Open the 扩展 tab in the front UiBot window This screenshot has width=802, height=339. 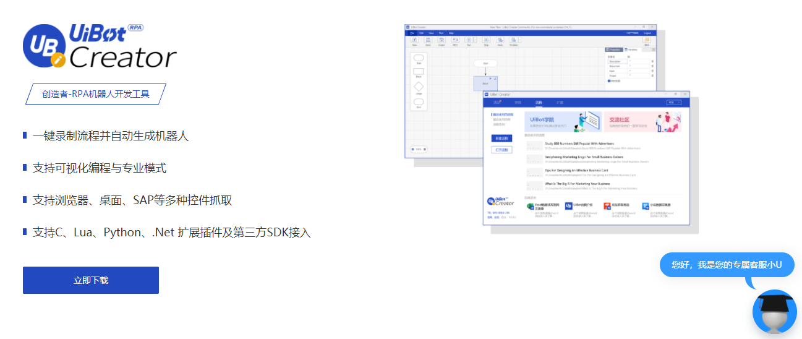[x=560, y=102]
